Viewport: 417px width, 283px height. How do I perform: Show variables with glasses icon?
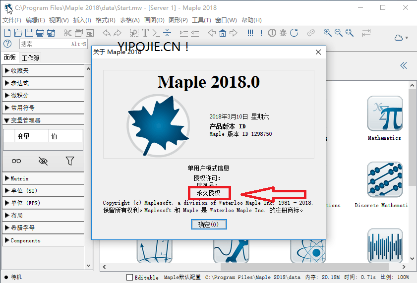coord(16,161)
